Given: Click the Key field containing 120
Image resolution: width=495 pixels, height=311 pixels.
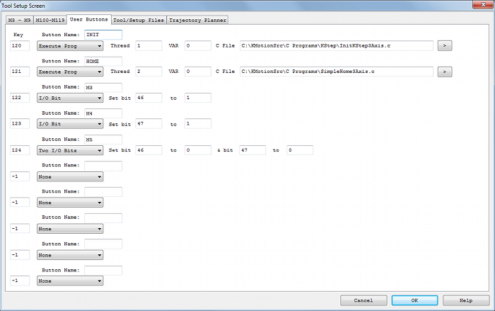Looking at the screenshot, I should [x=20, y=46].
